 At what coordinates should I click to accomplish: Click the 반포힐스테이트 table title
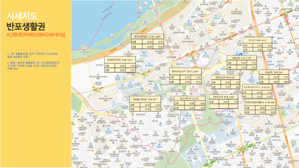coord(145,99)
